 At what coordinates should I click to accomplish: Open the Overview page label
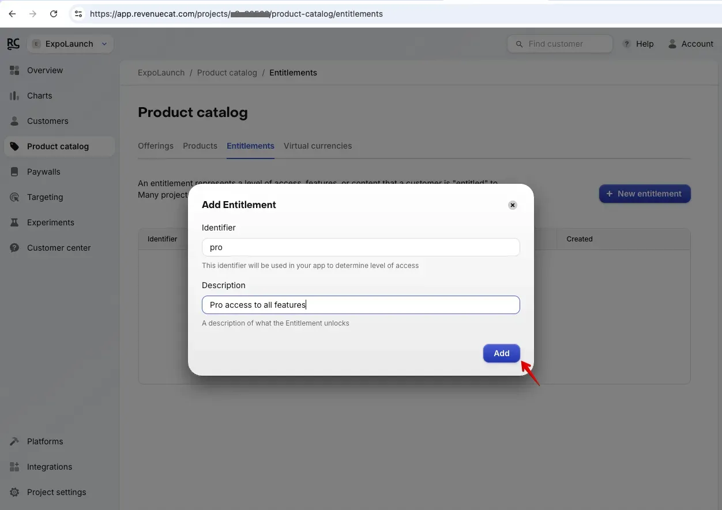tap(45, 70)
